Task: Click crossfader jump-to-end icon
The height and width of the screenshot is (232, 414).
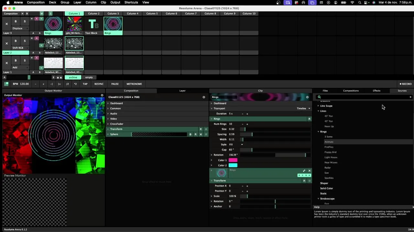Action: pos(61,77)
